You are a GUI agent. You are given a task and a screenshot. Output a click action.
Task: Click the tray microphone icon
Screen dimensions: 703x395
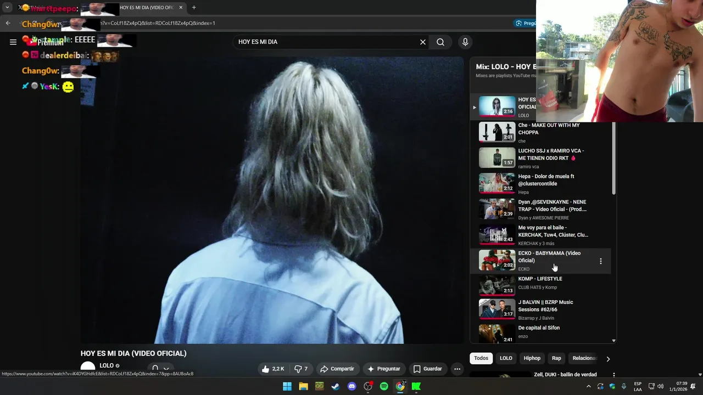click(624, 386)
